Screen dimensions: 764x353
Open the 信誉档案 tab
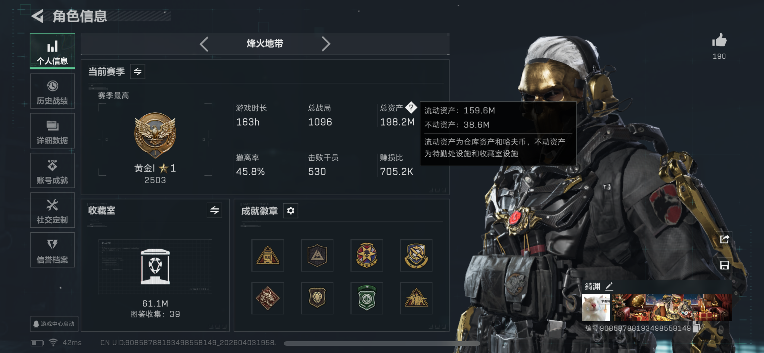point(53,250)
